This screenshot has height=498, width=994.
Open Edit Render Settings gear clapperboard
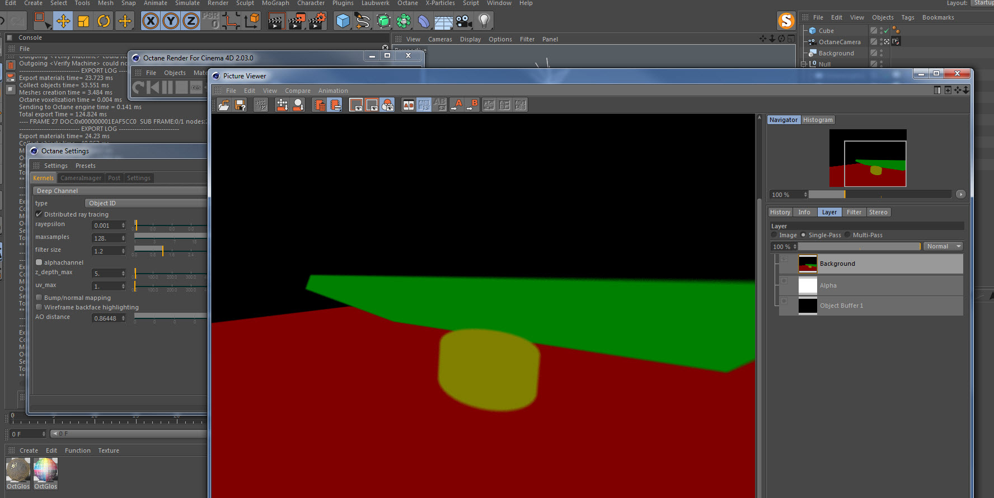click(x=317, y=21)
